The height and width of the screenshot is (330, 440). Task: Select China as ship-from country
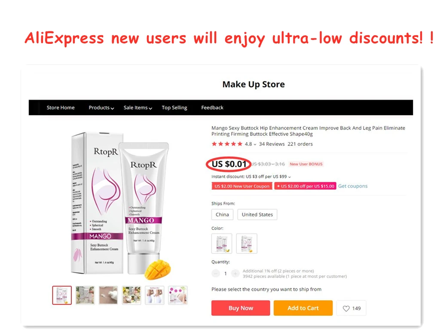coord(222,214)
